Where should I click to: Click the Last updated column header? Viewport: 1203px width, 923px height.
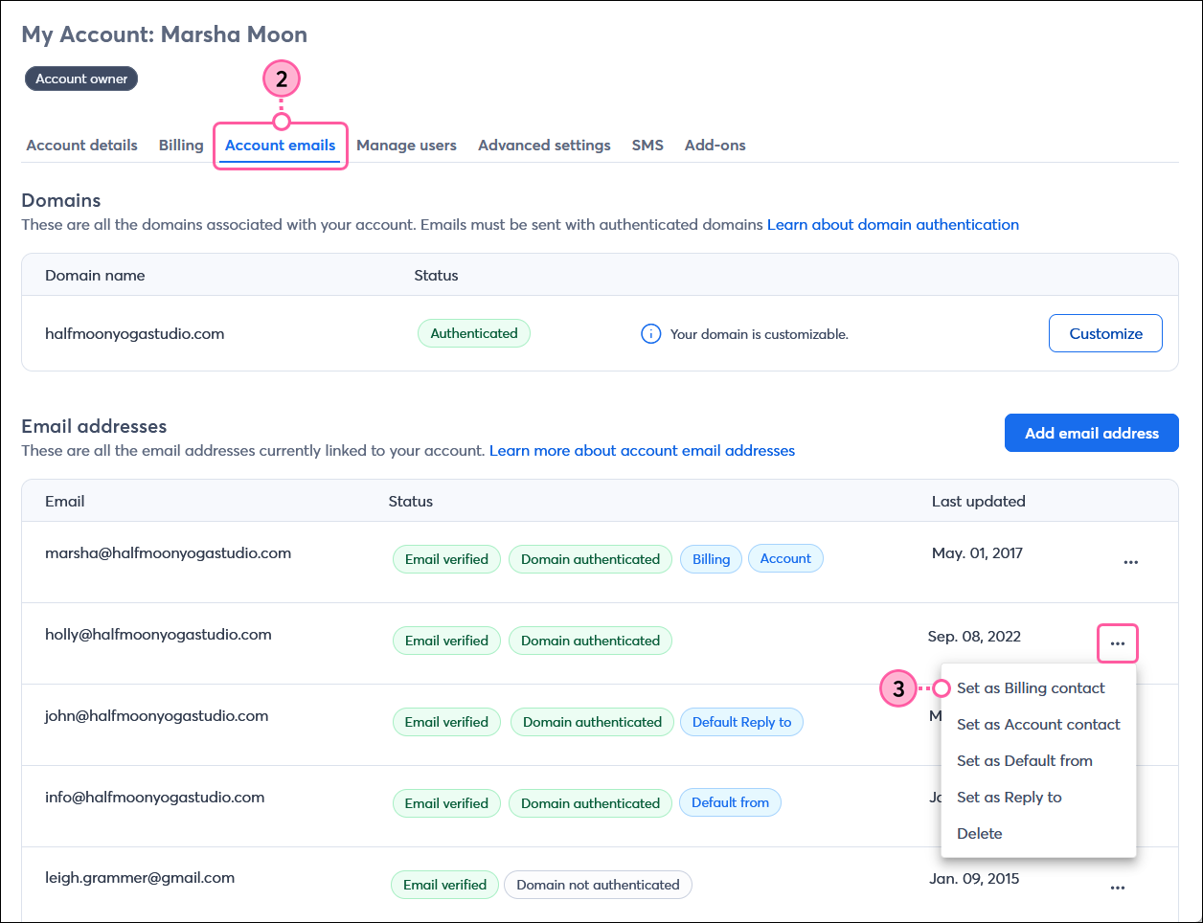978,502
